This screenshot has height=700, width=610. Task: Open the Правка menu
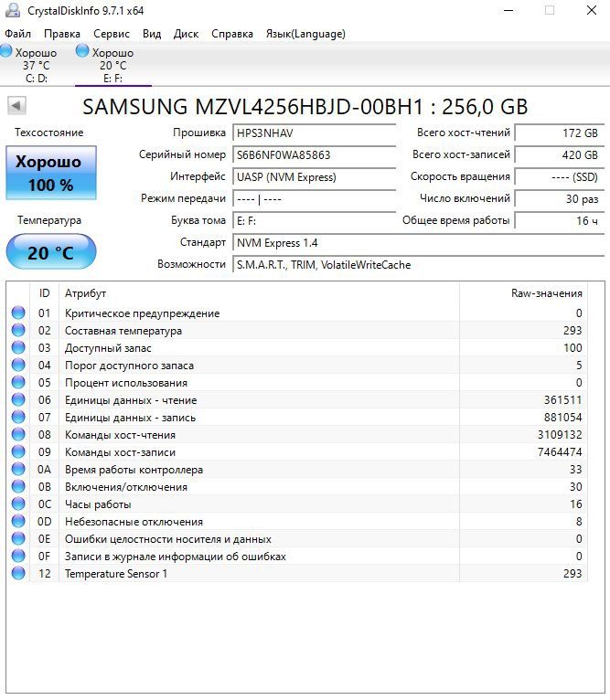[x=61, y=34]
